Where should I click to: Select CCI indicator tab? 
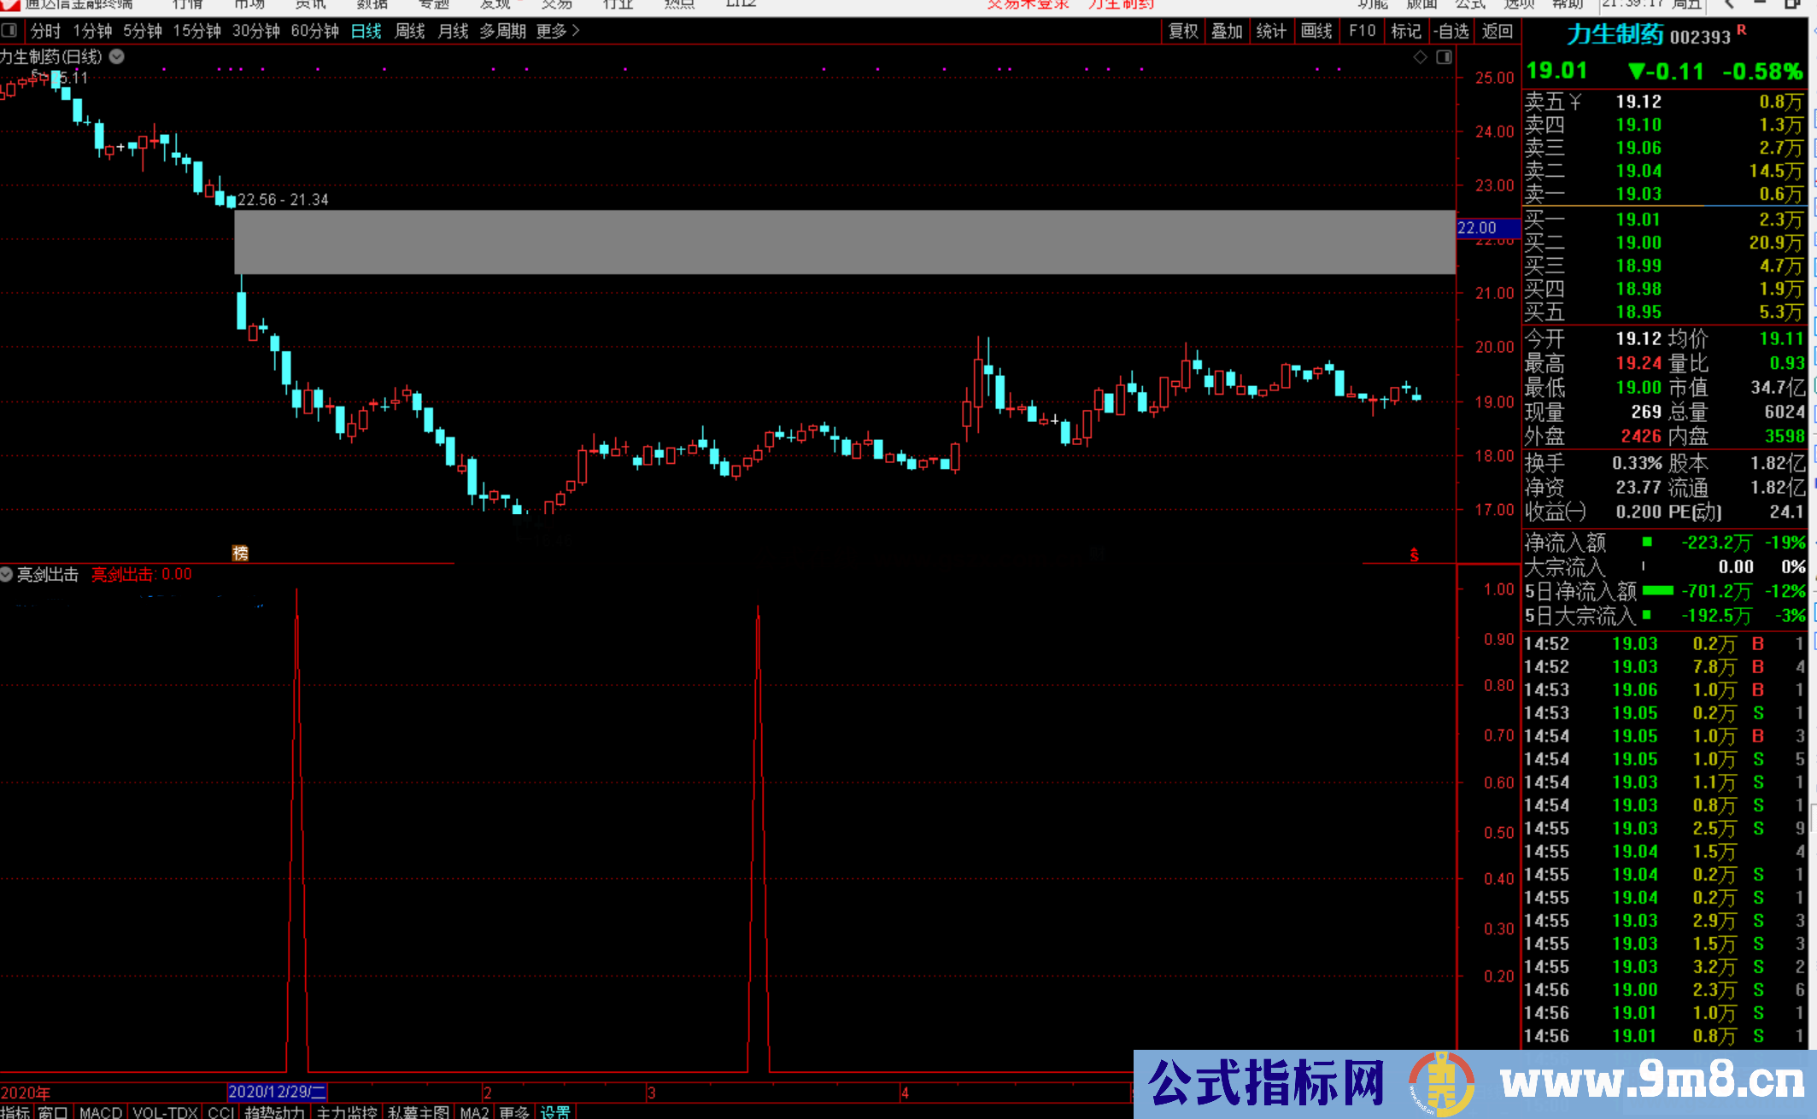[221, 1111]
